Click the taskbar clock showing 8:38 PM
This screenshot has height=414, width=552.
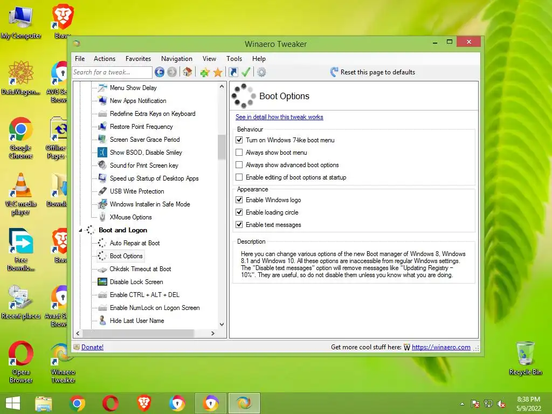(x=528, y=404)
